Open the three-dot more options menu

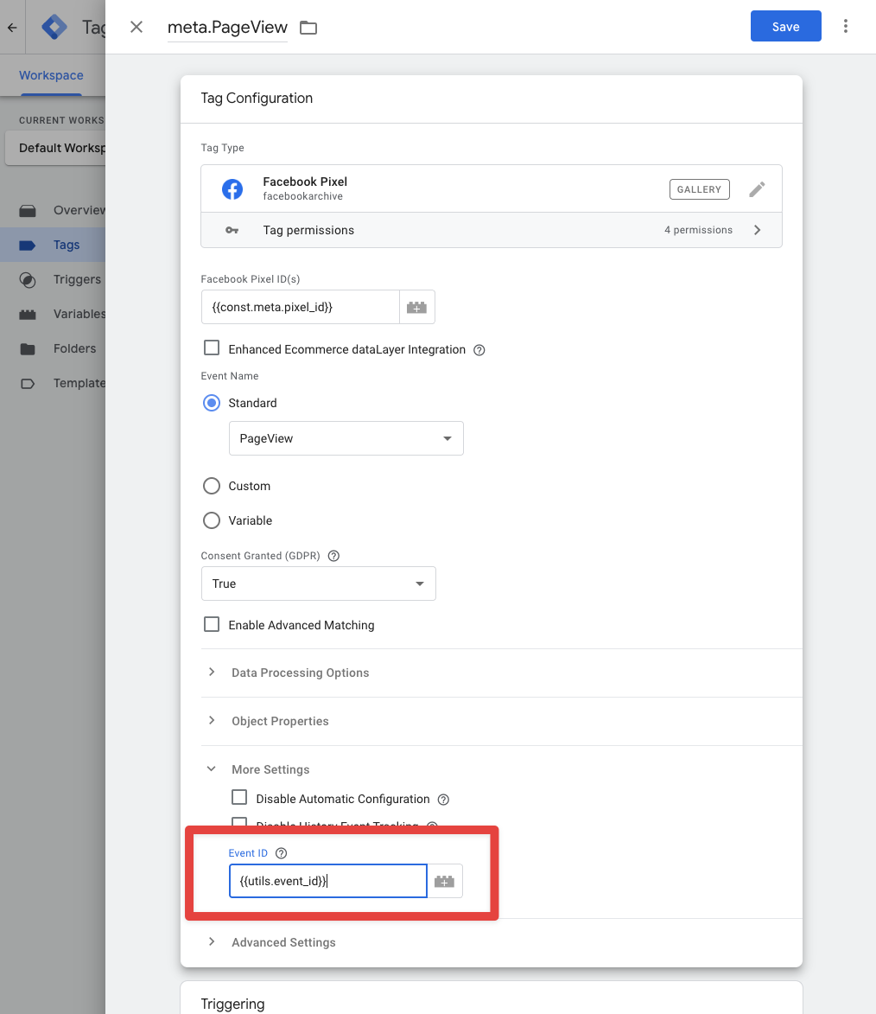(846, 27)
